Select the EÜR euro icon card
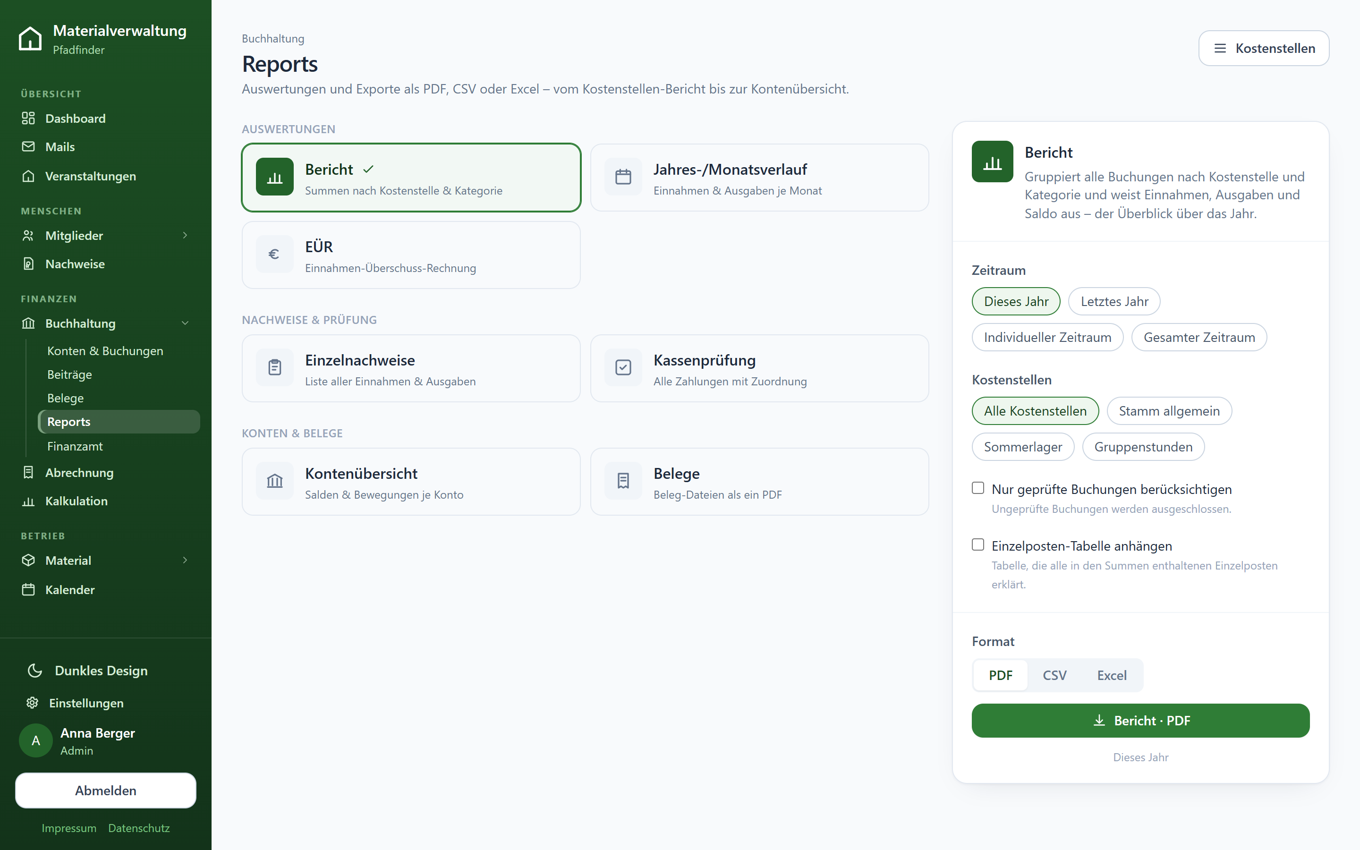Image resolution: width=1360 pixels, height=850 pixels. 274,255
